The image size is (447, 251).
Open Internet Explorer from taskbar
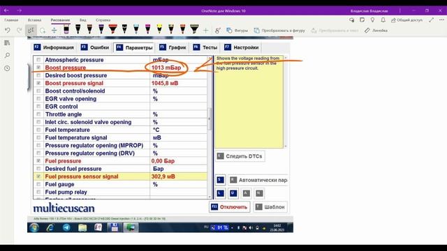(50, 228)
